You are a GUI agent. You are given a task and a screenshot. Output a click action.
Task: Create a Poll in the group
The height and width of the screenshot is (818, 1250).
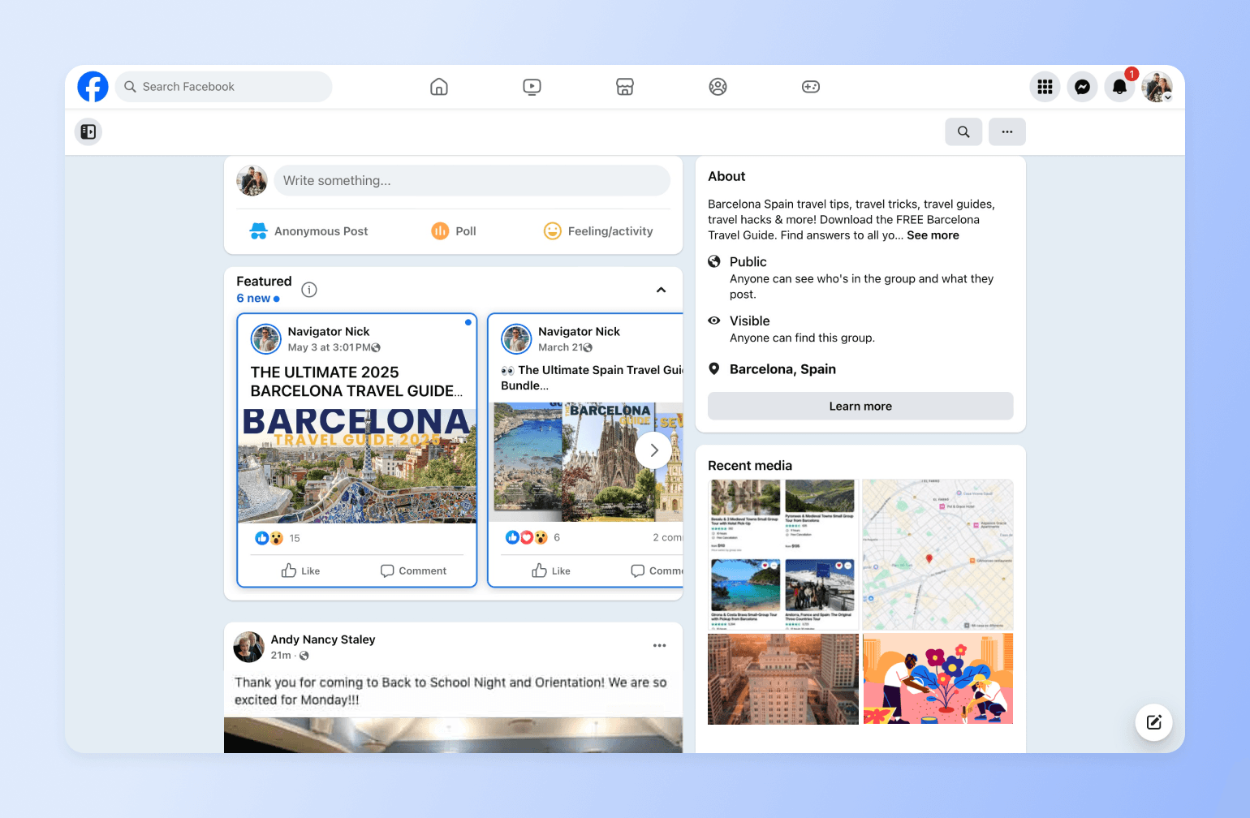click(453, 230)
